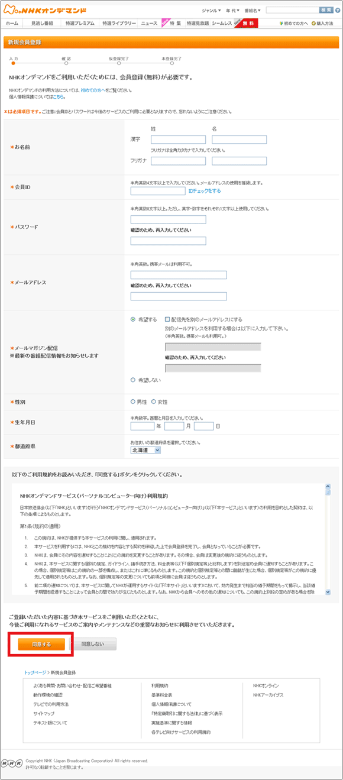The width and height of the screenshot is (343, 780).
Task: Open 動作環境の確認 footer link
Action: click(48, 694)
